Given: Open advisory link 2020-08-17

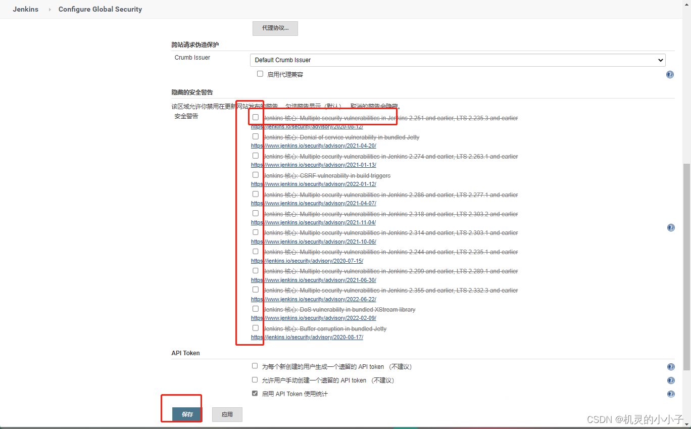Looking at the screenshot, I should click(307, 338).
